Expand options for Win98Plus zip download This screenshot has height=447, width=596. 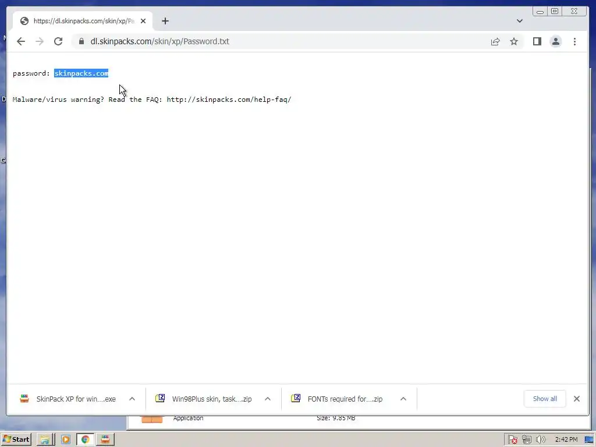pos(268,399)
